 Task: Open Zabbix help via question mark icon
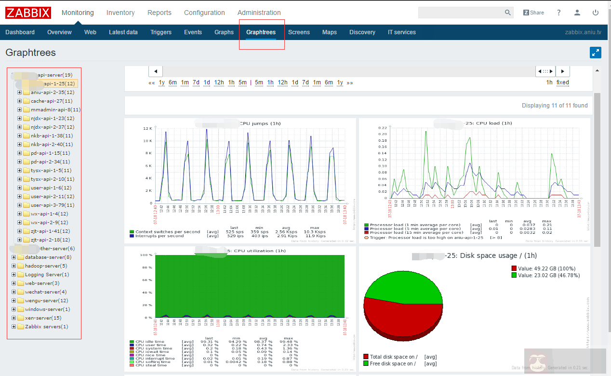tap(558, 12)
